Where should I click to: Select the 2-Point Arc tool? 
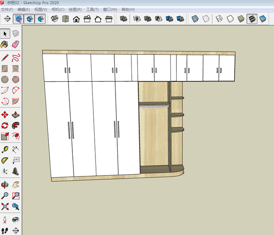click(x=5, y=90)
